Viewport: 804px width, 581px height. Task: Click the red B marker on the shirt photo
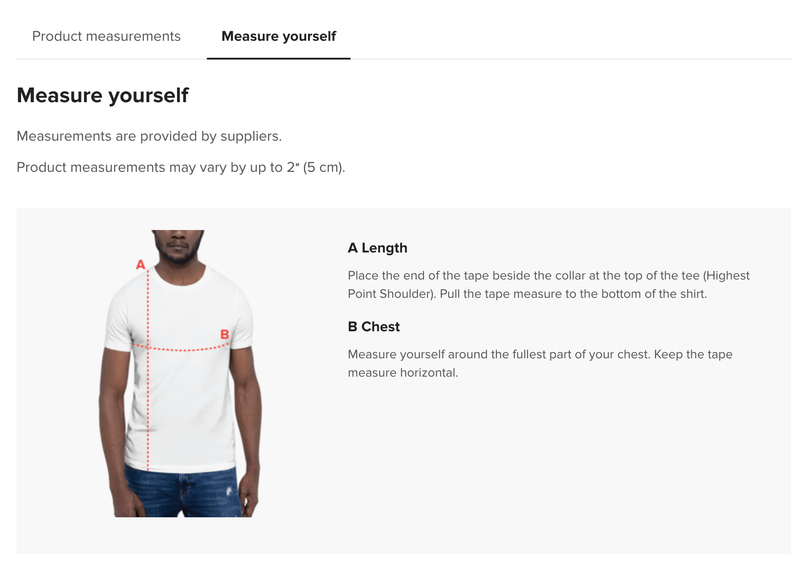click(x=224, y=334)
